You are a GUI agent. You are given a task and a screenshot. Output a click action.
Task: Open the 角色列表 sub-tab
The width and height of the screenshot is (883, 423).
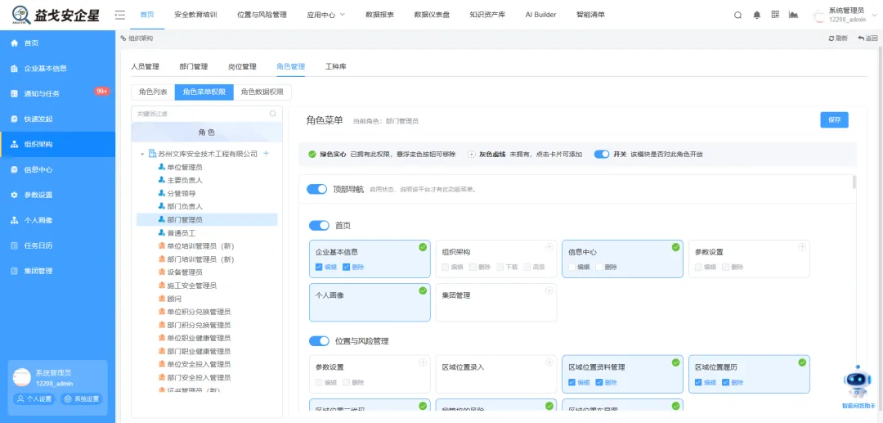coord(153,92)
